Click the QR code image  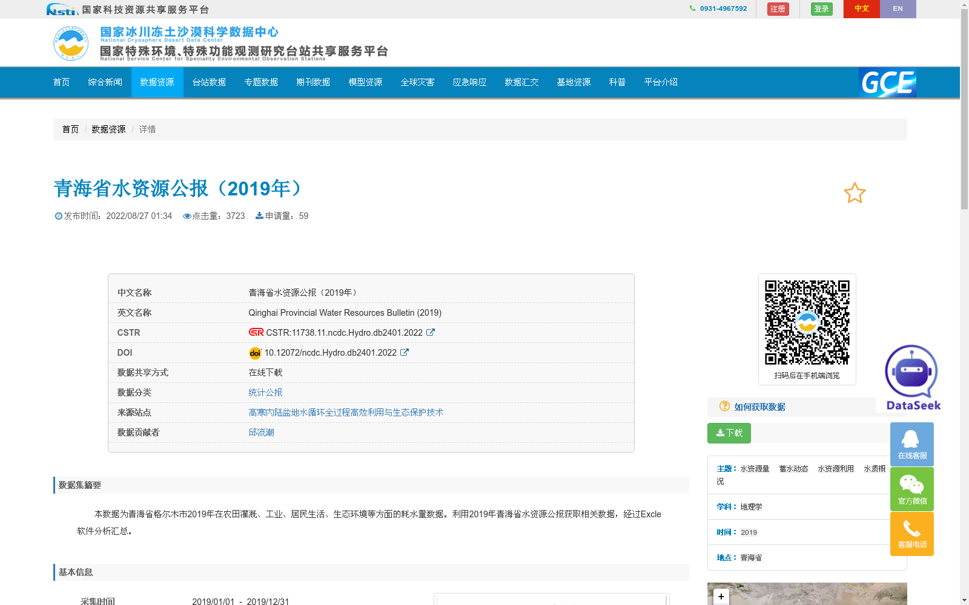pos(807,322)
